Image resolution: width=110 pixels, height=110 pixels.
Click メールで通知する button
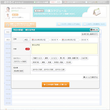click(x=90, y=77)
